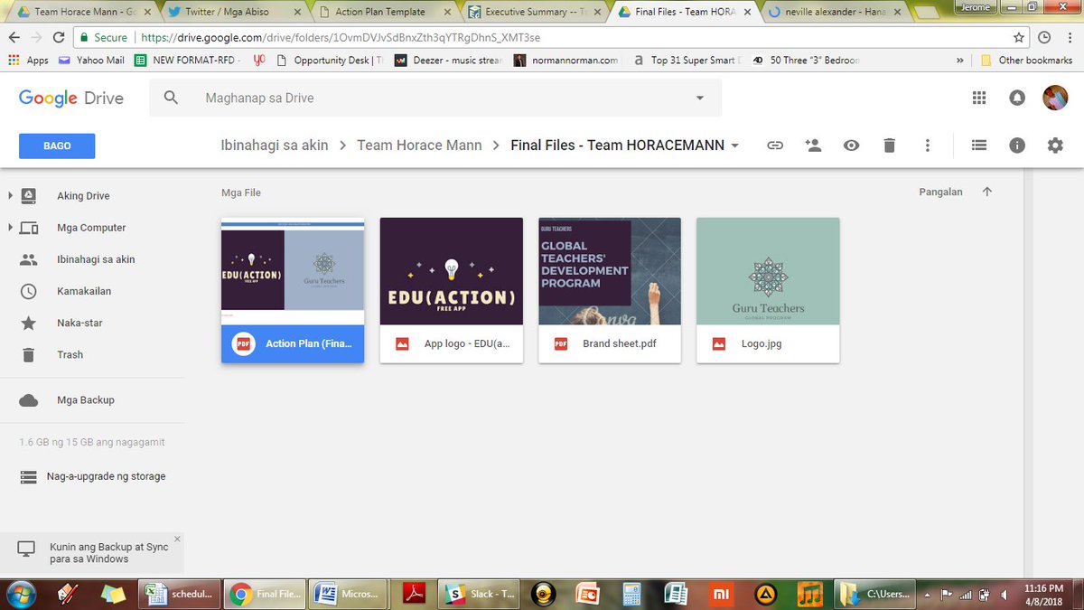The height and width of the screenshot is (610, 1084).
Task: Reload the page
Action: [x=59, y=38]
